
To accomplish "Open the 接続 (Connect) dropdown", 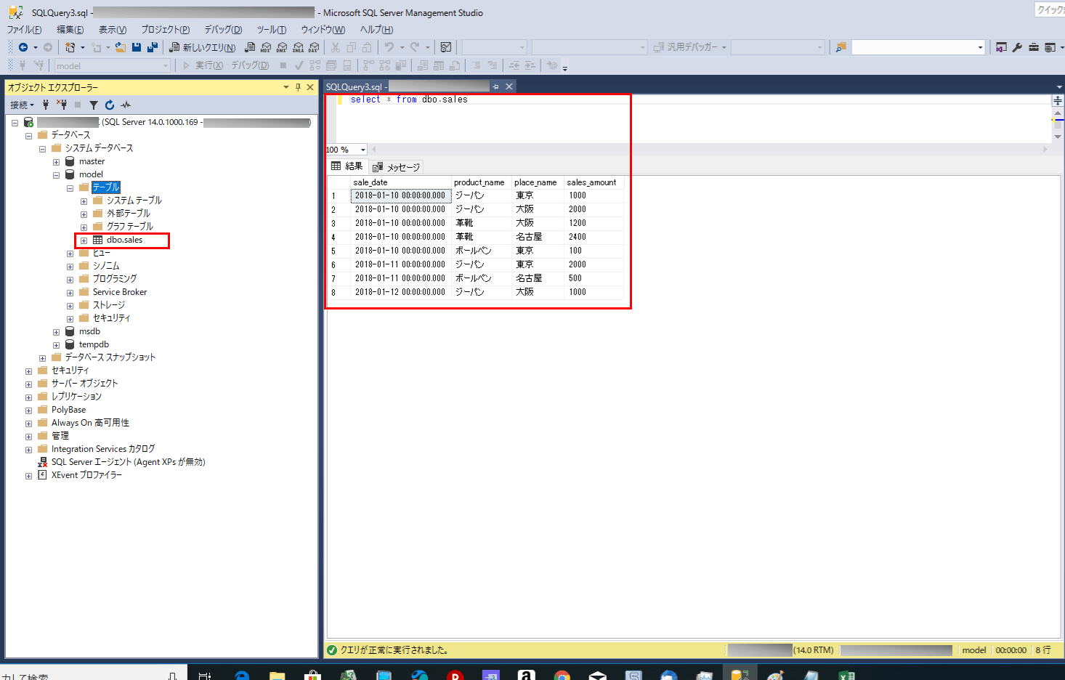I will click(22, 105).
